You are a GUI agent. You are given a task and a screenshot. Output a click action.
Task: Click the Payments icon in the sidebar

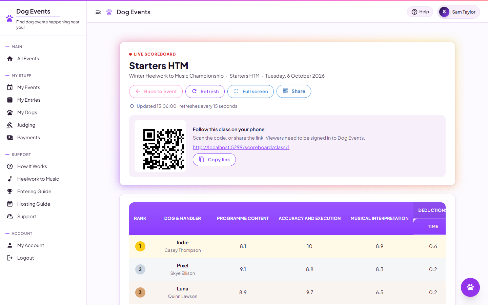click(x=10, y=138)
